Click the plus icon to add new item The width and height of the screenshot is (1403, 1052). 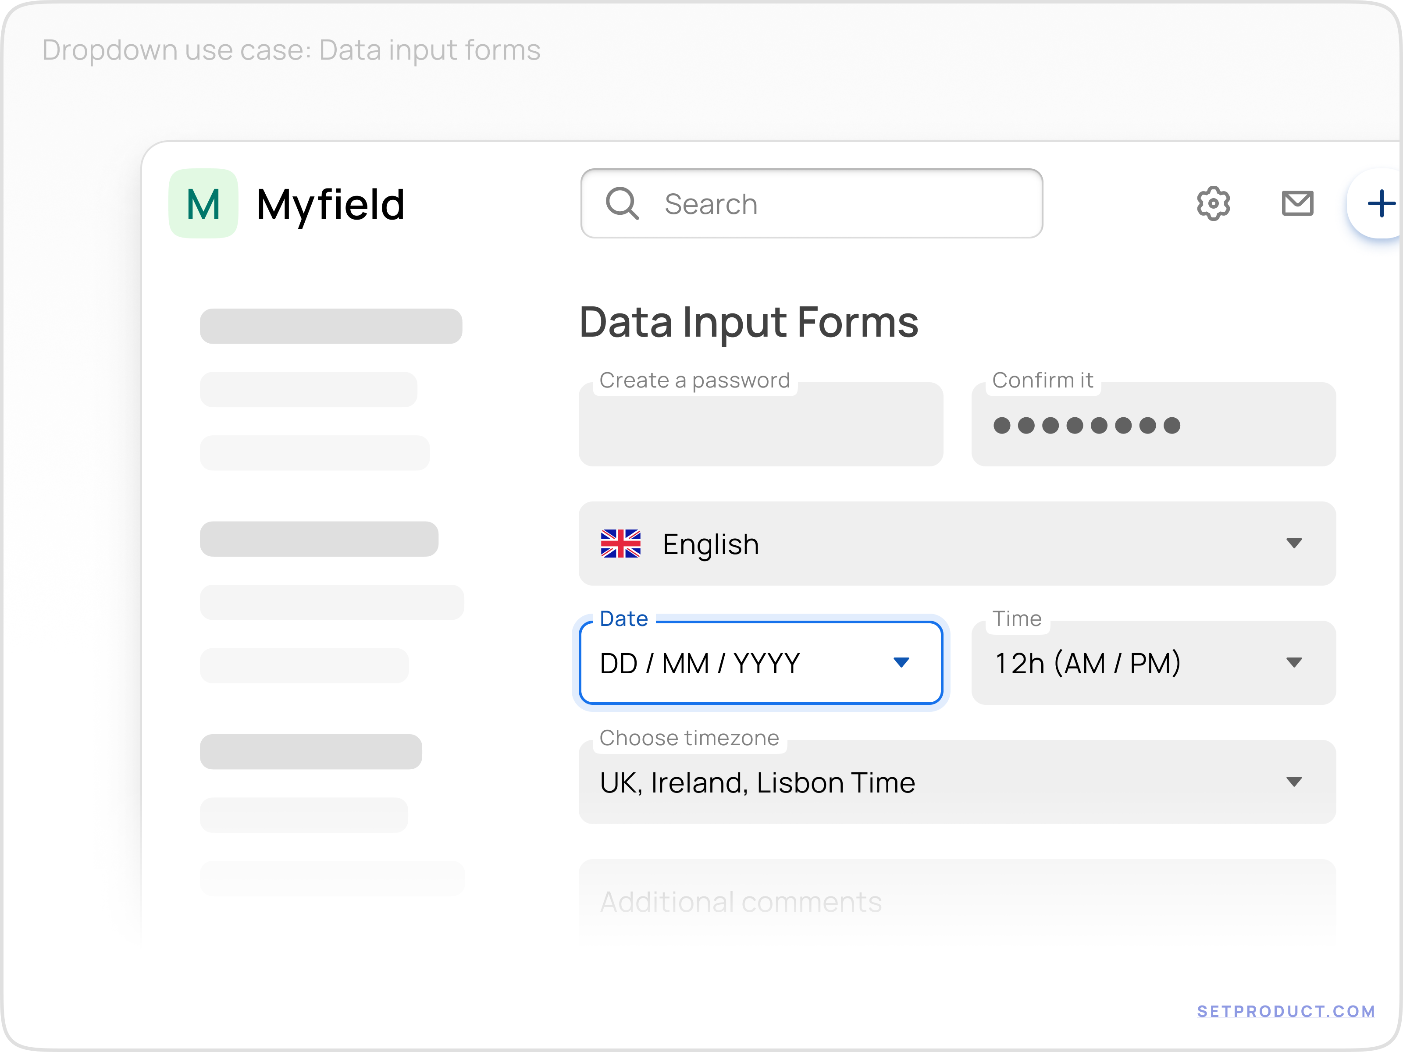tap(1383, 203)
